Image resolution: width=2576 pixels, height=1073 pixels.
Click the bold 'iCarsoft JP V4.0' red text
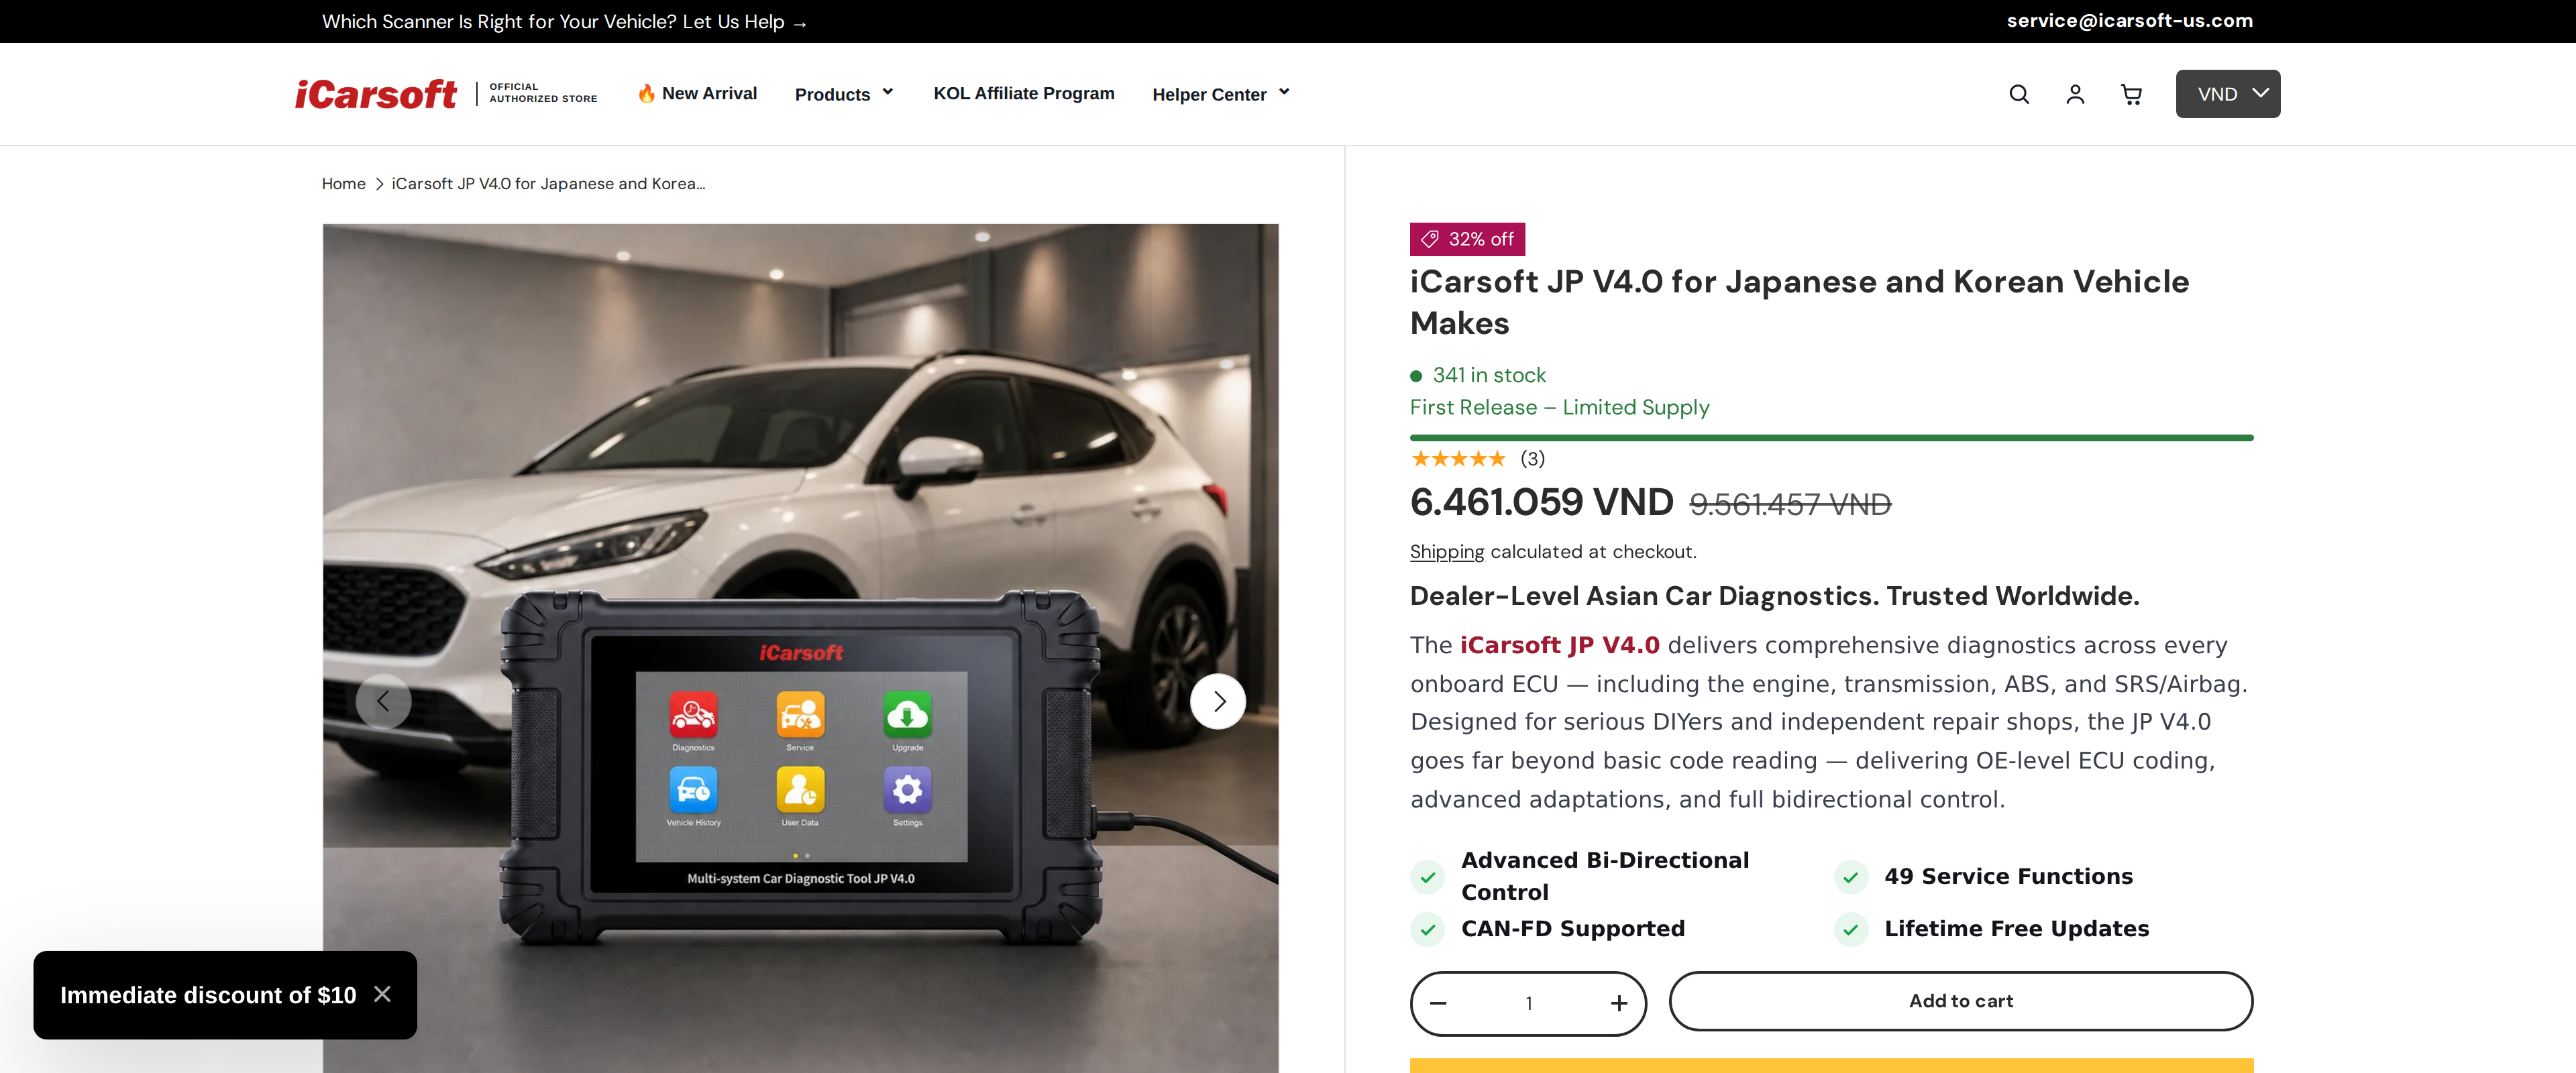[x=1559, y=646]
